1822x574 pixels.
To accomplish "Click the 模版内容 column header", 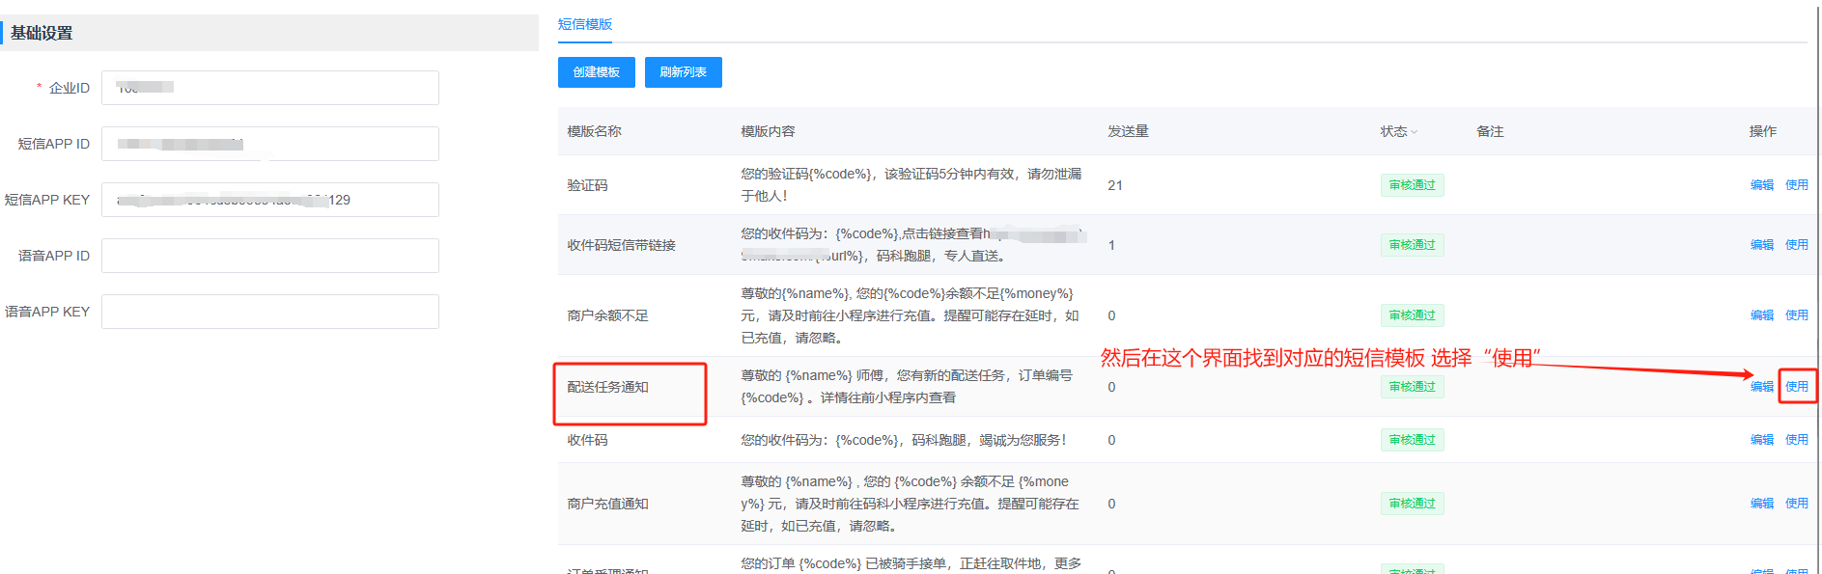I will coord(769,131).
